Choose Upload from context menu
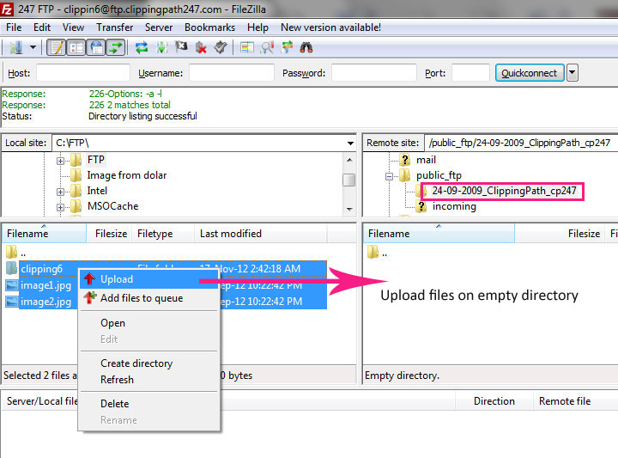Screen dimensions: 618x458 [149, 279]
